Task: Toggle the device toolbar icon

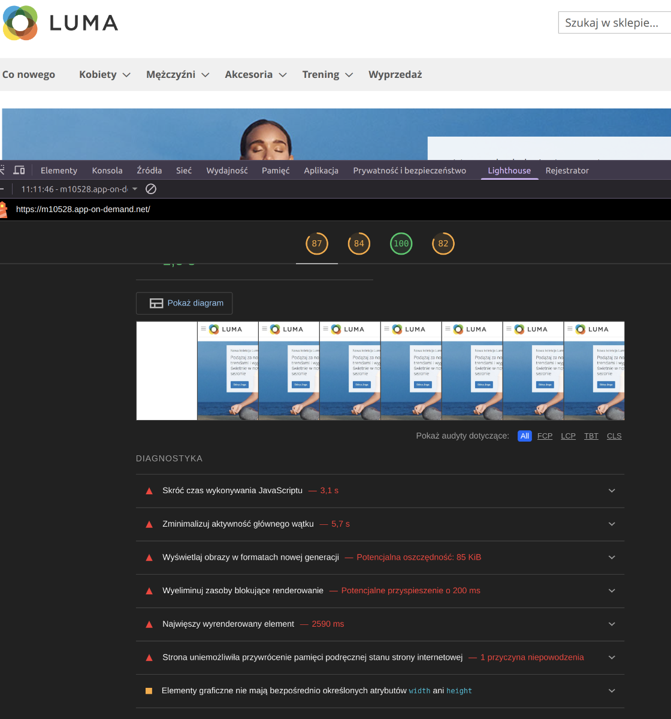Action: click(19, 170)
